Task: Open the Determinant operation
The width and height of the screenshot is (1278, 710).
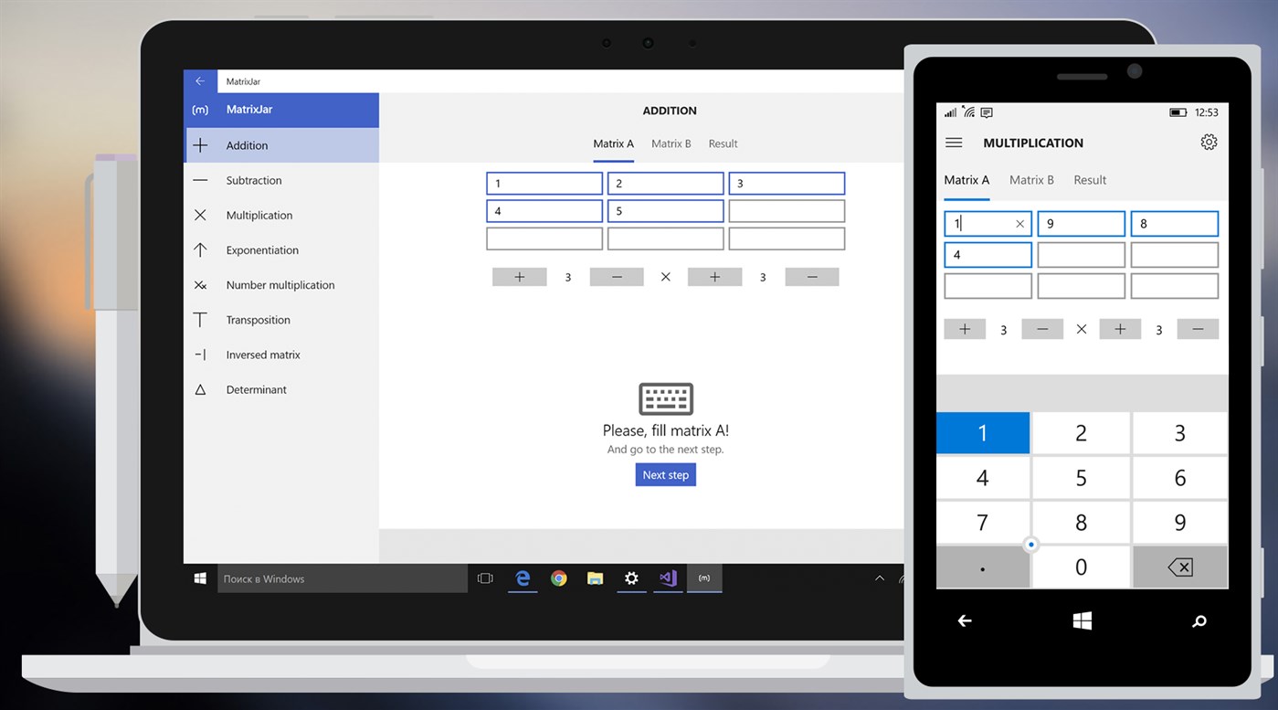Action: click(x=256, y=389)
